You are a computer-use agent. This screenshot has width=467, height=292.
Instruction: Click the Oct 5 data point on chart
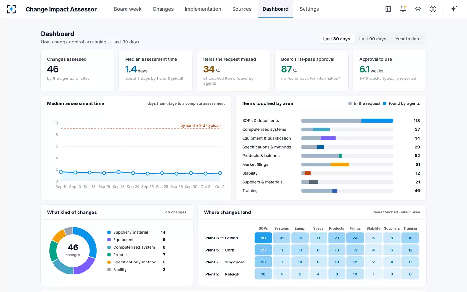click(220, 173)
